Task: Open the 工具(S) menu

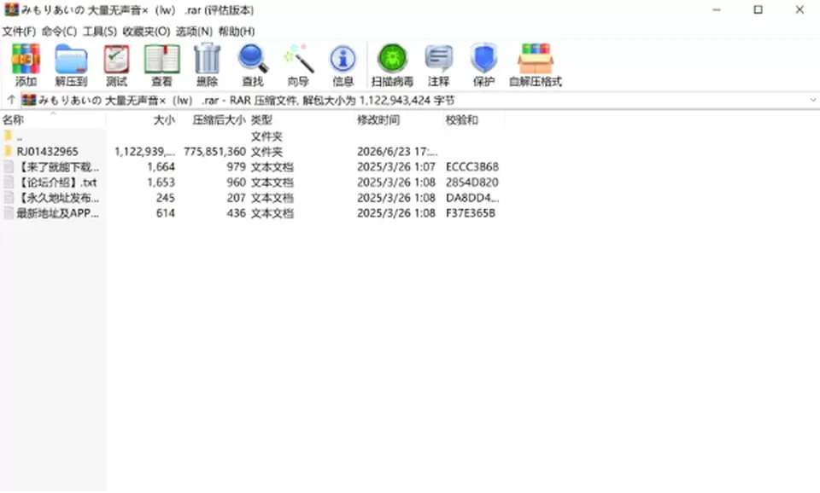Action: coord(99,32)
